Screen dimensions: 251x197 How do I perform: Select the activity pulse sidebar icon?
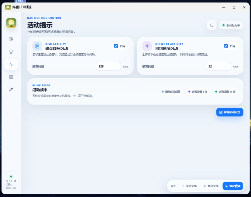11,64
